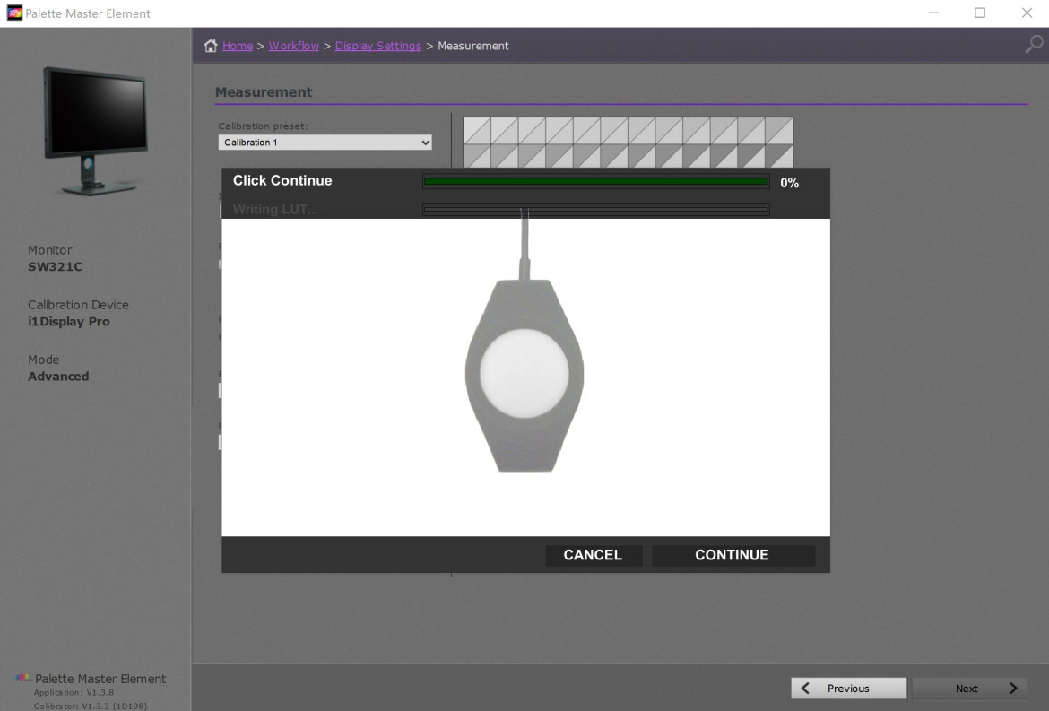Open the Home breadcrumb link
The image size is (1049, 711).
(238, 46)
